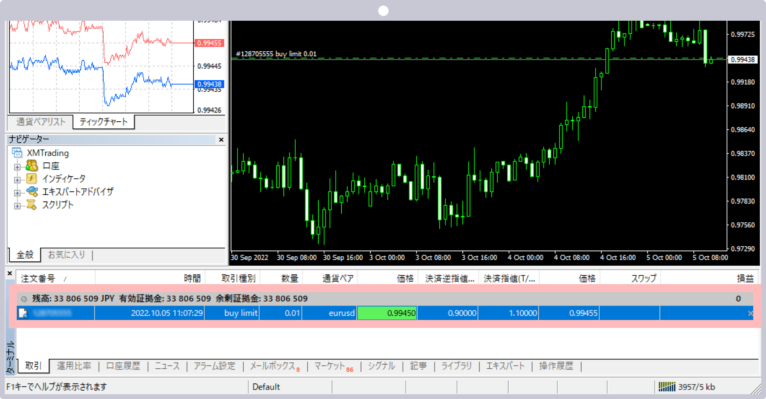Expand the スクリプト tree node
The width and height of the screenshot is (766, 399).
17,206
